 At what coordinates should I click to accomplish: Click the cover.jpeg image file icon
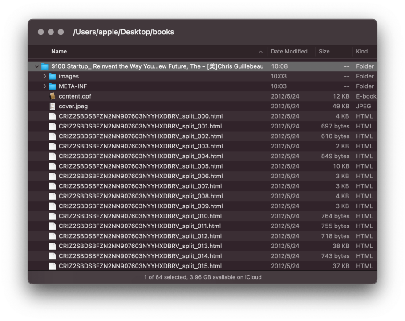tap(53, 106)
